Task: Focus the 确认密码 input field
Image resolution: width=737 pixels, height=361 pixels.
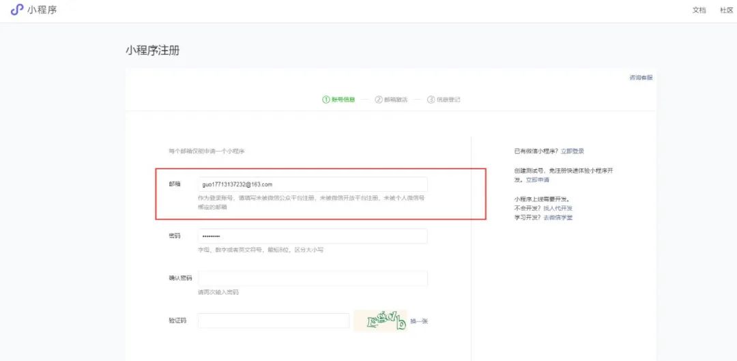Action: tap(313, 278)
